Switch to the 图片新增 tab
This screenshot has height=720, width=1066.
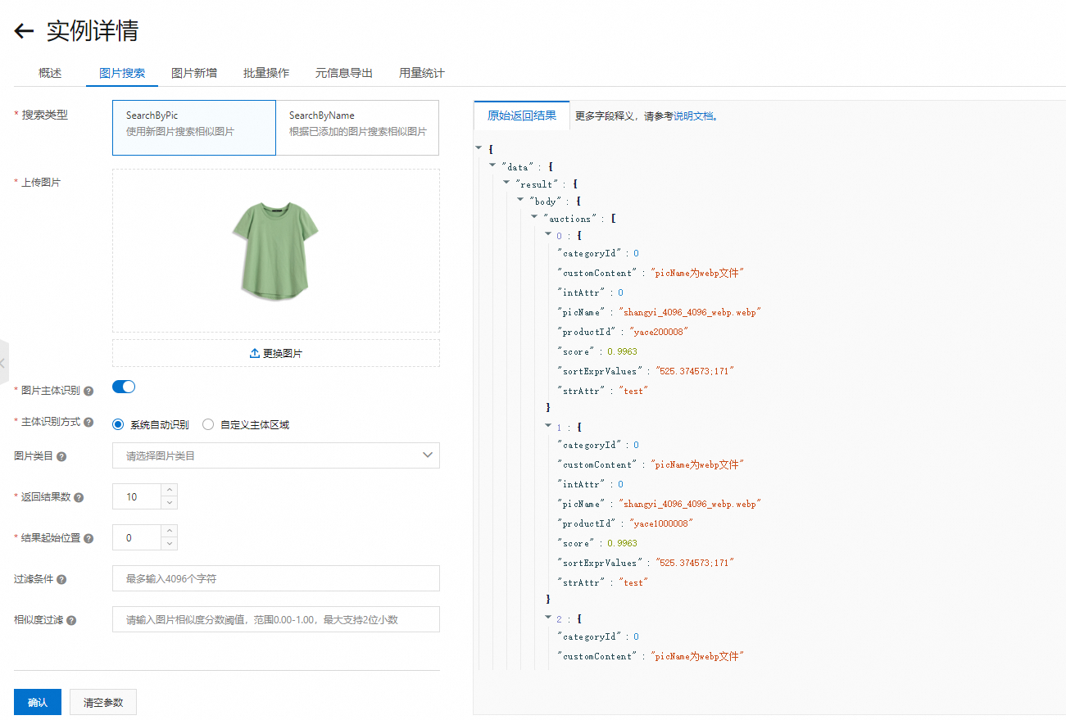pyautogui.click(x=194, y=73)
